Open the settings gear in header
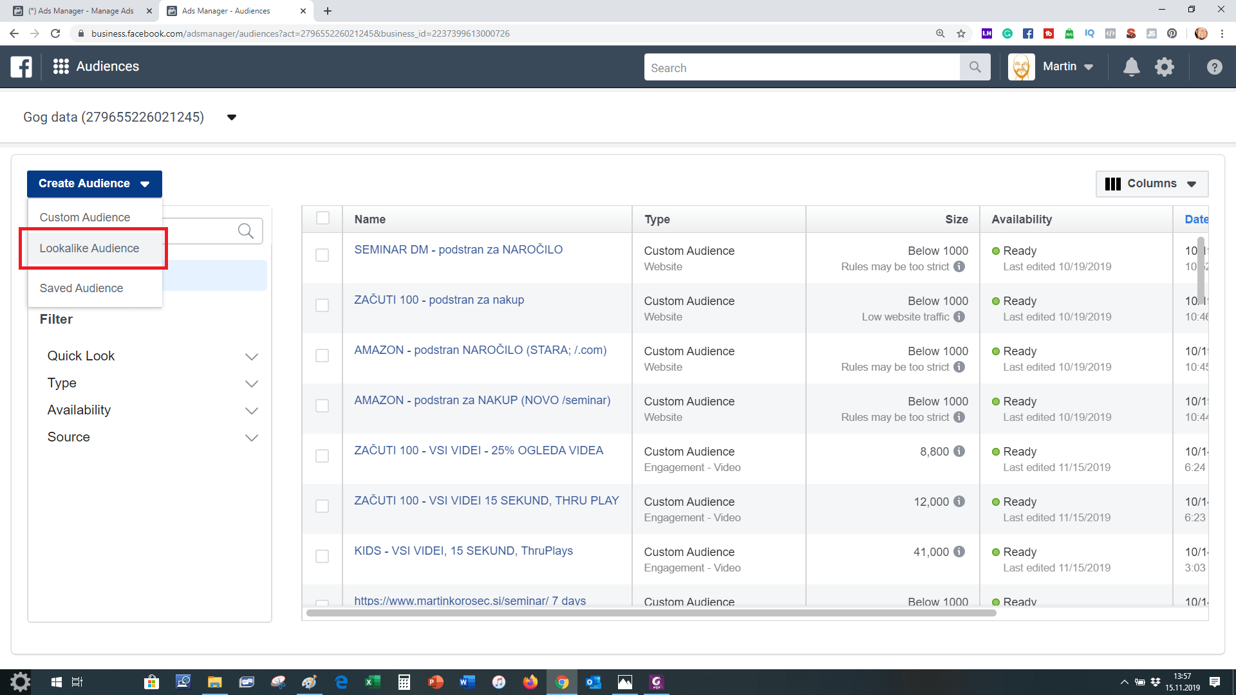 click(x=1165, y=67)
